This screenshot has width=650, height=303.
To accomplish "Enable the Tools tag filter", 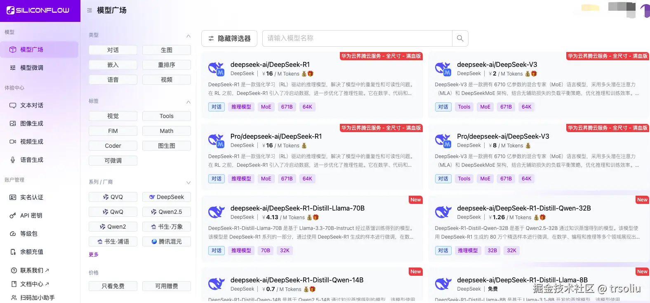I will 166,116.
